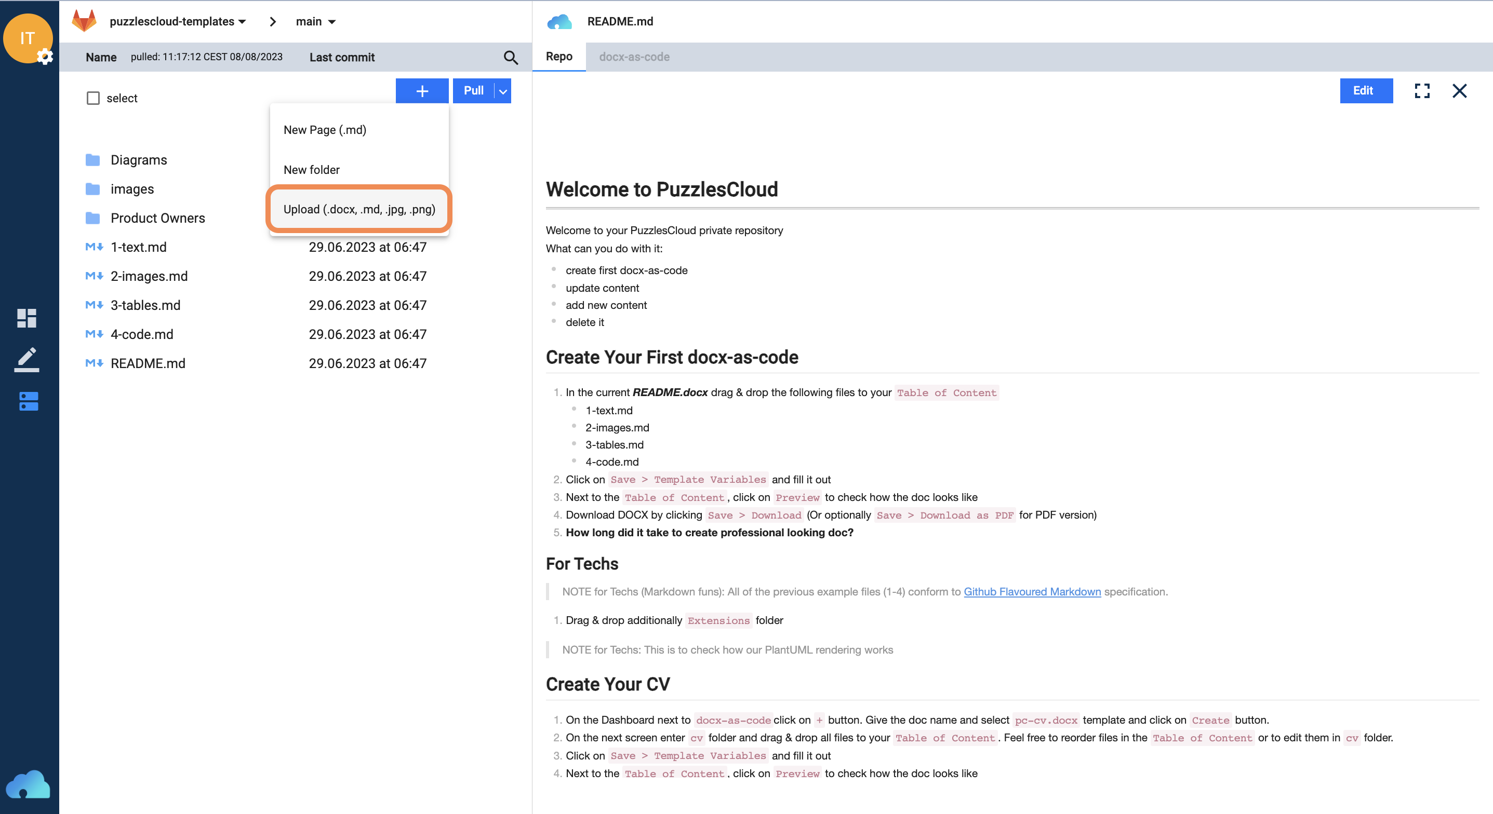Check the select box next to 1-text.md

click(94, 247)
